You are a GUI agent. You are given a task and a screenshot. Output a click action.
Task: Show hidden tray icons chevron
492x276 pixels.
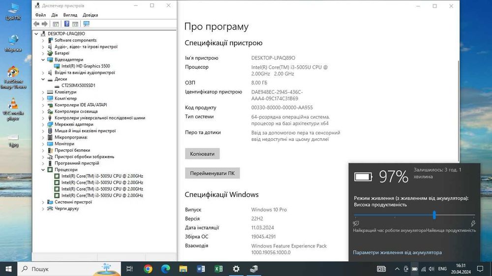pos(397,269)
